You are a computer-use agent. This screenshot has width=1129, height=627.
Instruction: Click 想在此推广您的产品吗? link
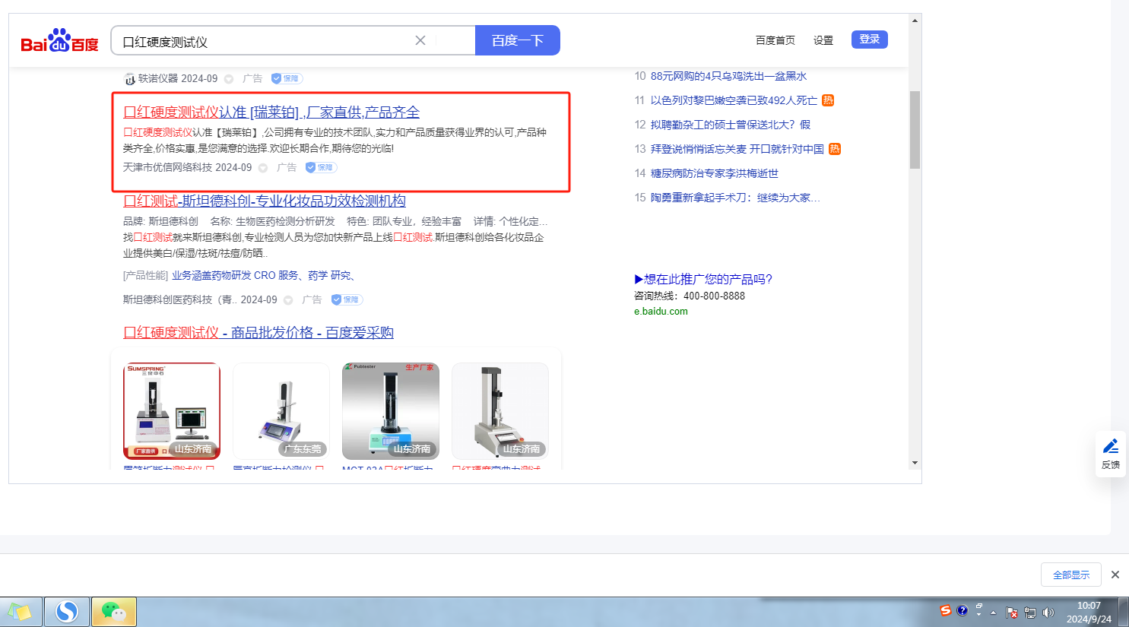tap(703, 279)
